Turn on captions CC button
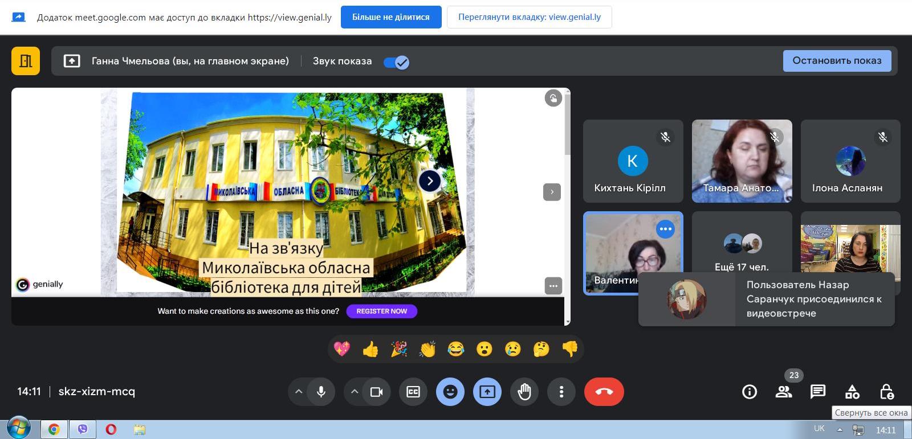The height and width of the screenshot is (439, 912). 413,392
